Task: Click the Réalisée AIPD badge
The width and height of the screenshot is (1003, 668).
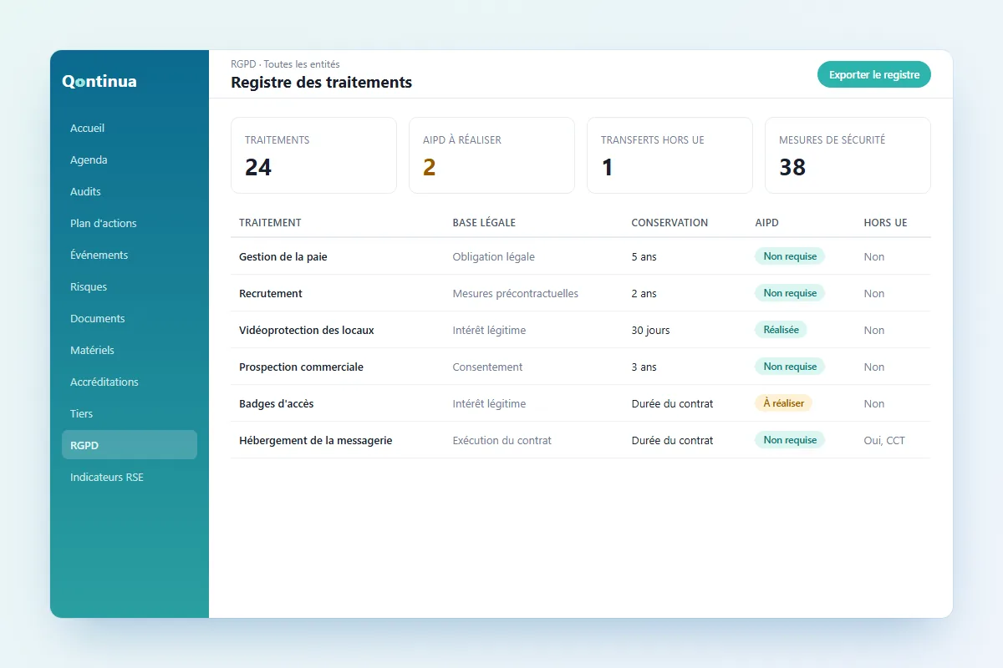Action: (x=781, y=330)
